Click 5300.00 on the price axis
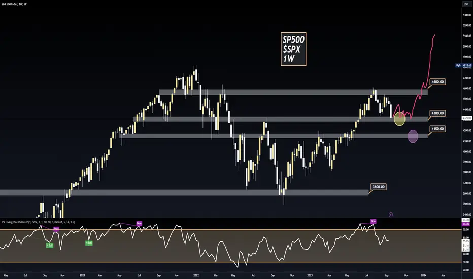 pyautogui.click(x=467, y=15)
